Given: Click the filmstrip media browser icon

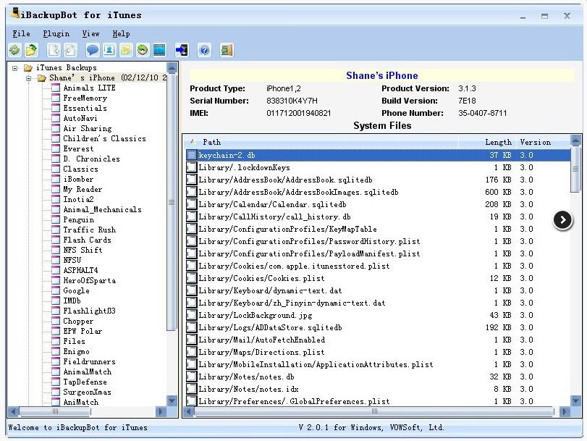Looking at the screenshot, I should [x=159, y=50].
